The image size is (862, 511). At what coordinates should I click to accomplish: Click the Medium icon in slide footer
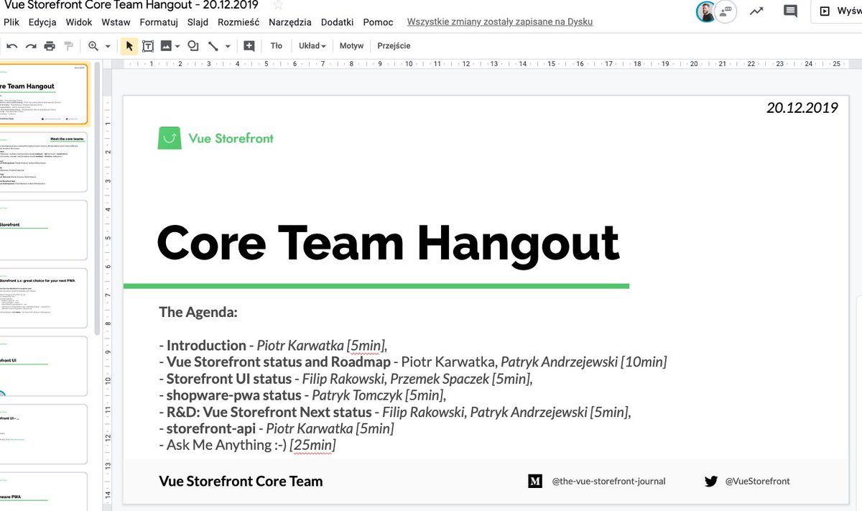click(534, 482)
